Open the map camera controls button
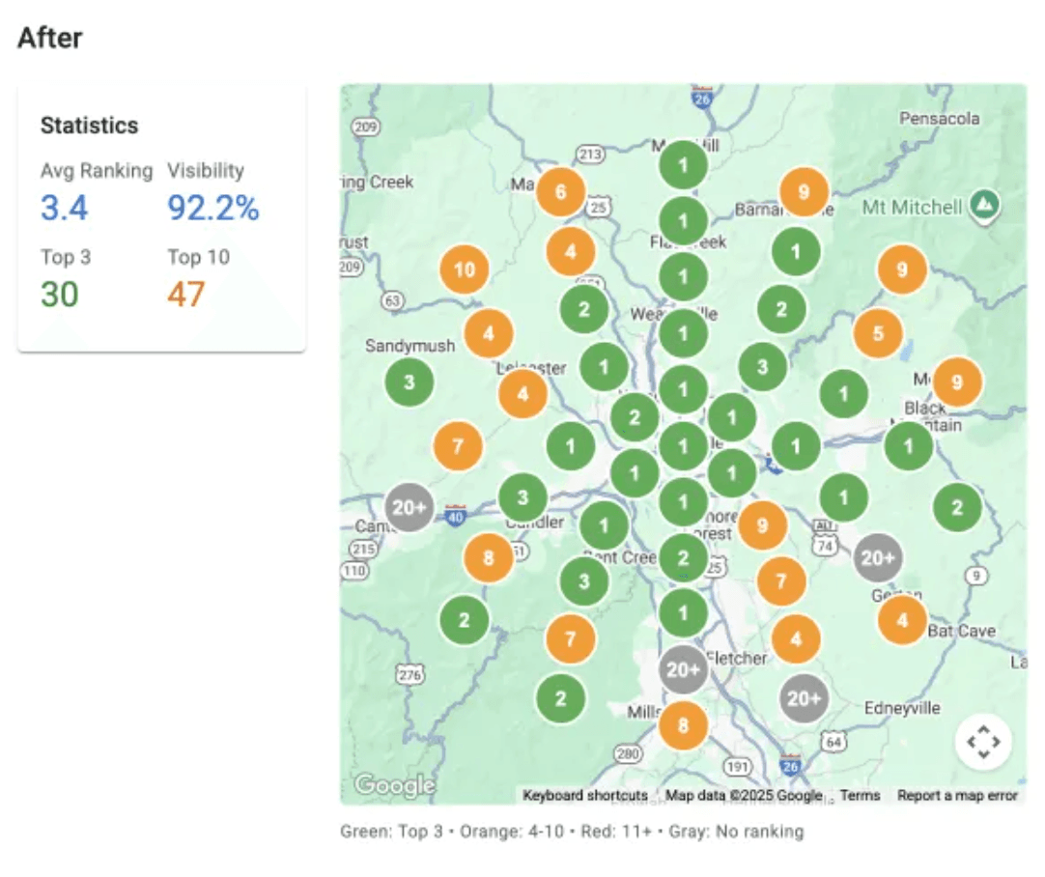 pos(983,743)
